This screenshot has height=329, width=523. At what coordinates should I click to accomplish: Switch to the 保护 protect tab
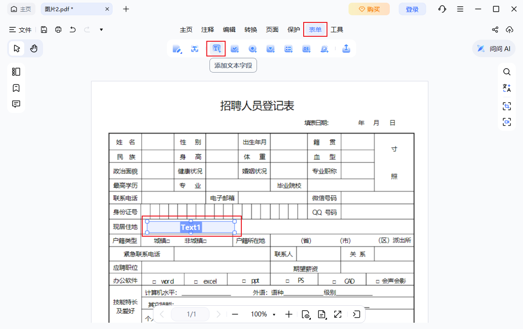[293, 30]
